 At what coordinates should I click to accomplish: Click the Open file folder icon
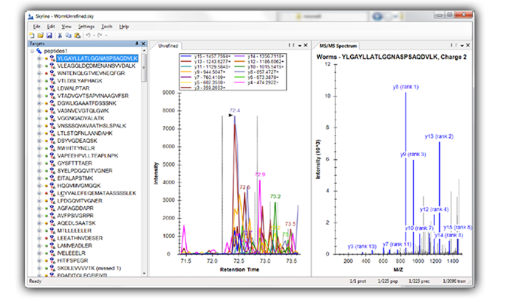coord(40,35)
